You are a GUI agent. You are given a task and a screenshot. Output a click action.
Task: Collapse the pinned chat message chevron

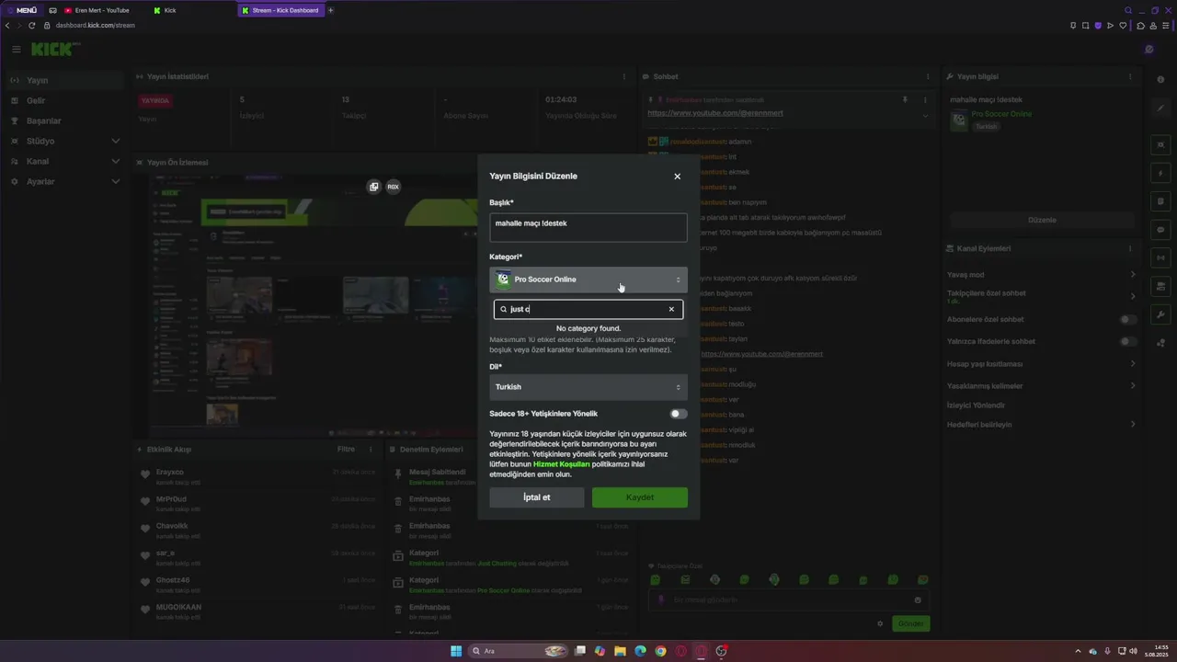tap(925, 116)
